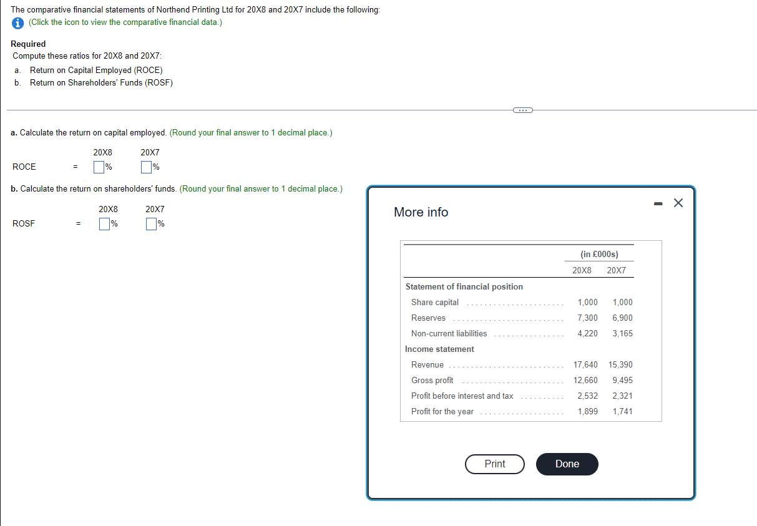Click the ROCE 20X7 input box
Screen dimensions: 757x526
coord(146,167)
